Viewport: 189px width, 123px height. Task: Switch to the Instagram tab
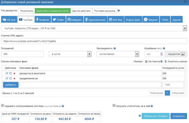74,20
